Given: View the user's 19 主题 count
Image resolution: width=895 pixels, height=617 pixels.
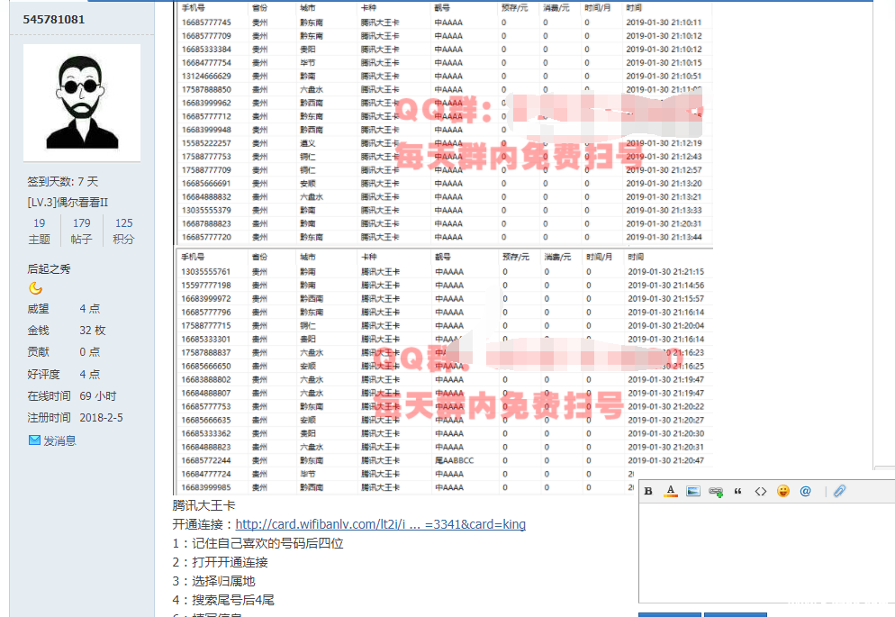Looking at the screenshot, I should (x=40, y=231).
